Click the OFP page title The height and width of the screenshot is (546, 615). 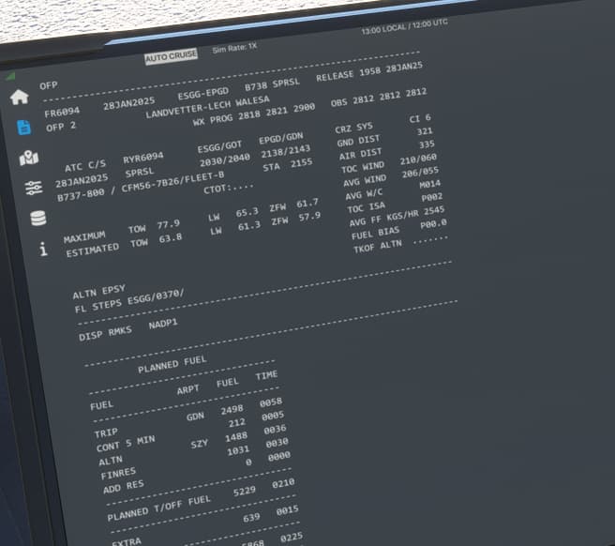point(48,85)
